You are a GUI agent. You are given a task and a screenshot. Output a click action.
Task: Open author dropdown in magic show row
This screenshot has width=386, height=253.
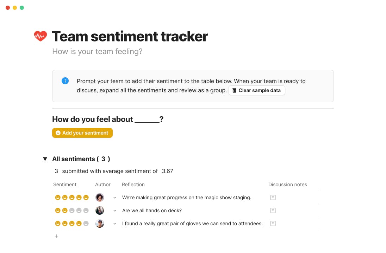pyautogui.click(x=115, y=198)
